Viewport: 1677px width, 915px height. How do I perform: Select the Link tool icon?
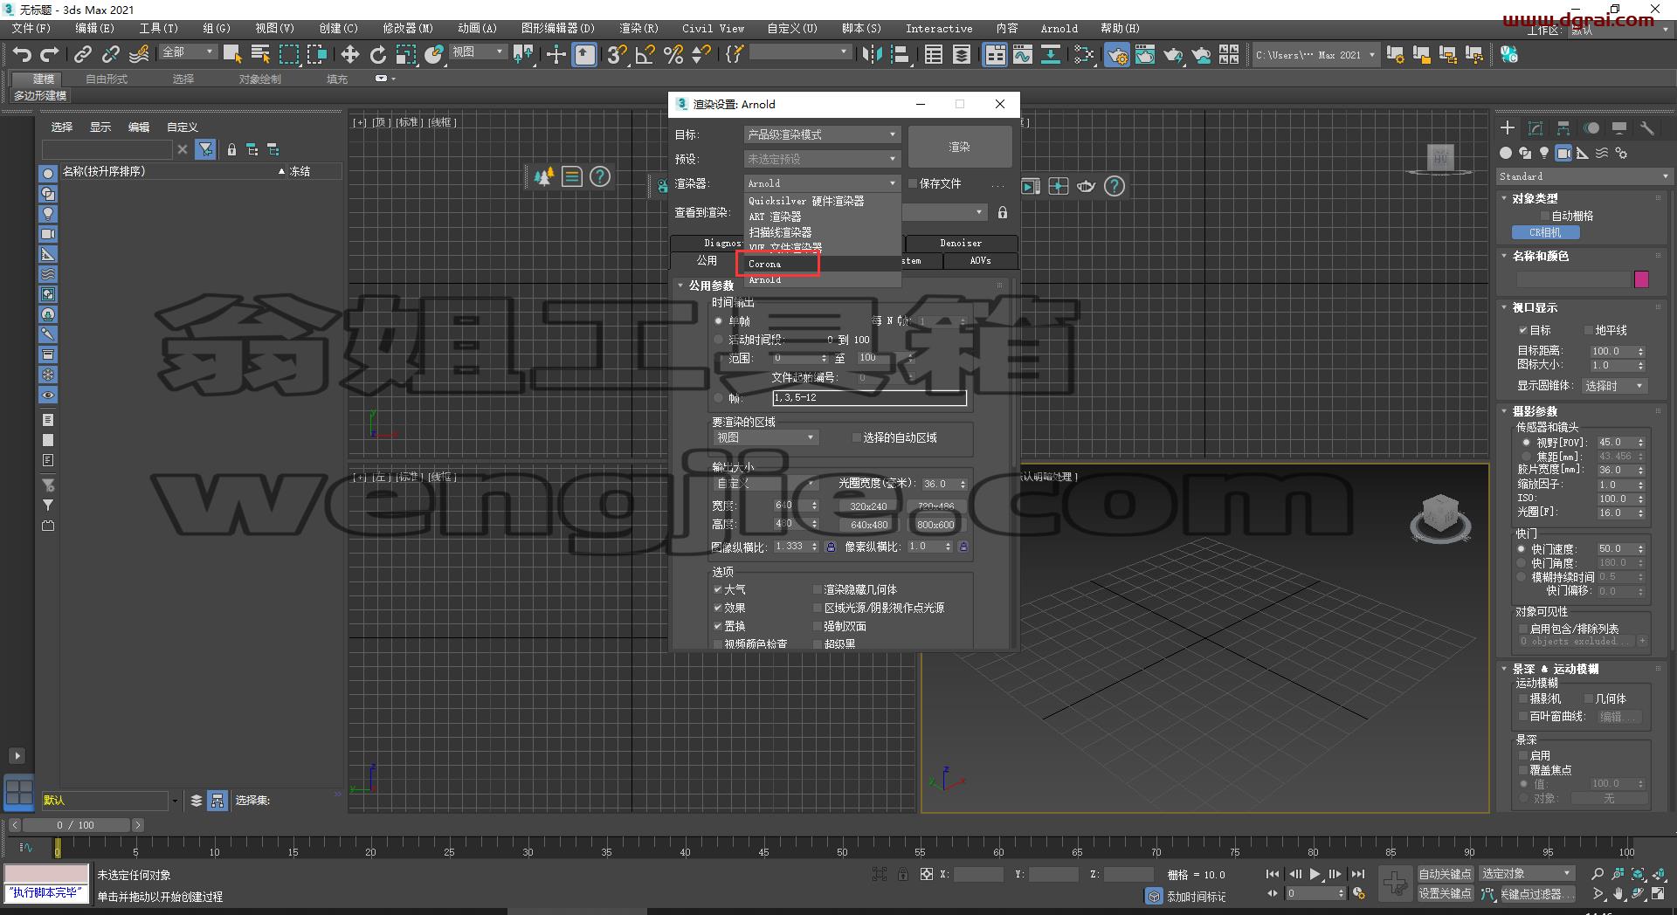click(82, 54)
